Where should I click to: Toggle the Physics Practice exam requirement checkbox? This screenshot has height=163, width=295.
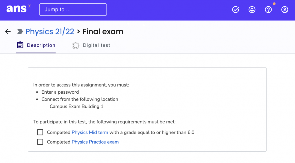tap(40, 142)
